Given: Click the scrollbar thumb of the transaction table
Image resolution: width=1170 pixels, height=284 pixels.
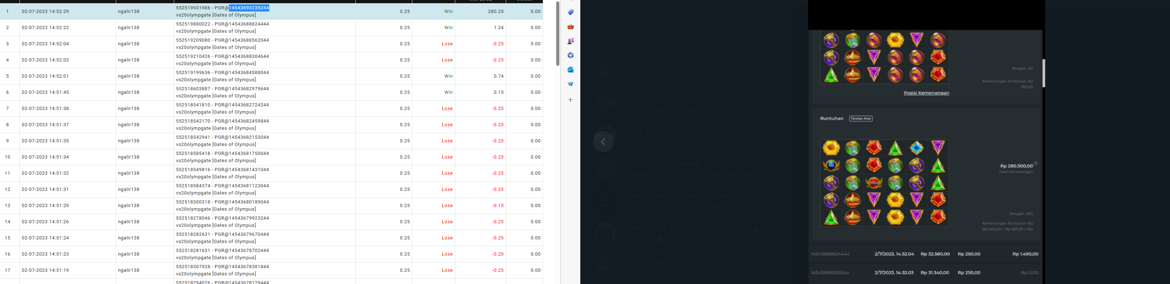Looking at the screenshot, I should (558, 33).
